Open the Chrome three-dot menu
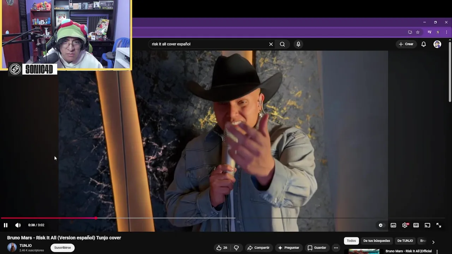 click(x=446, y=32)
